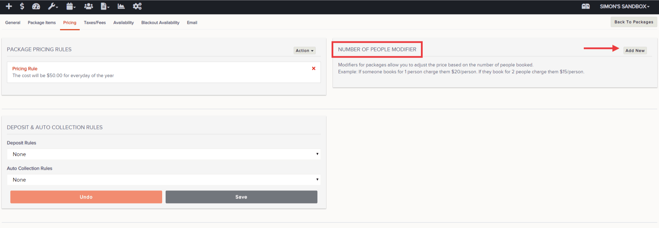Image resolution: width=659 pixels, height=228 pixels.
Task: Open the document icon menu
Action: click(x=105, y=6)
